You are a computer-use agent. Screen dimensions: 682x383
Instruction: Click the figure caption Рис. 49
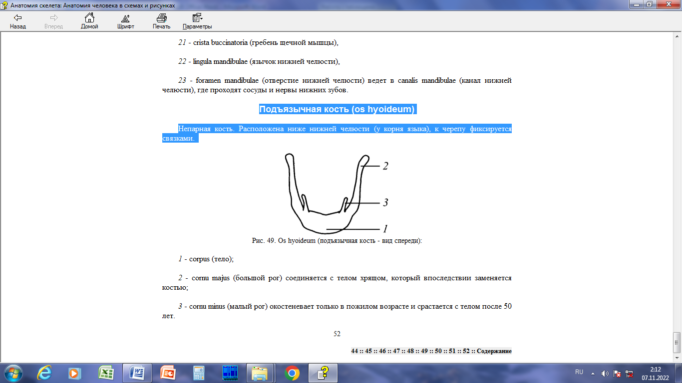click(x=337, y=240)
